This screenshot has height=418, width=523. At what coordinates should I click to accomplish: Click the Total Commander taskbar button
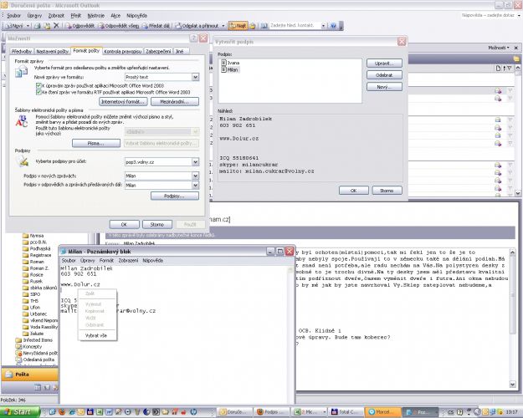[346, 412]
